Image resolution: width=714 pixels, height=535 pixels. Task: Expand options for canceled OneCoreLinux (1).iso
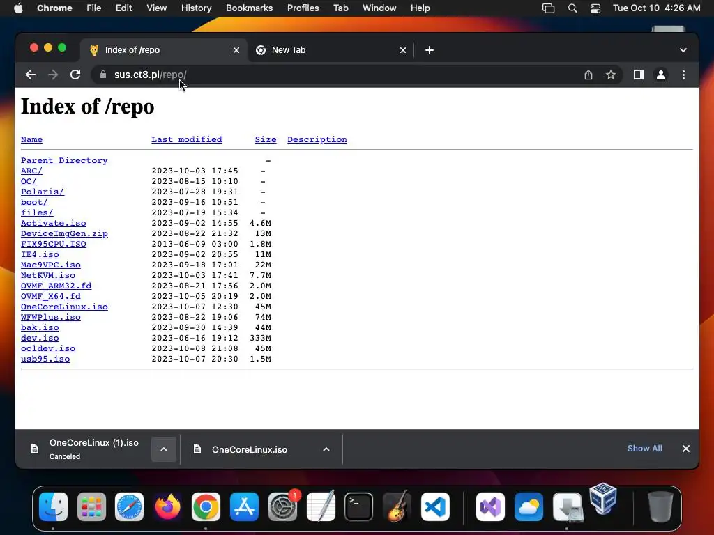tap(164, 449)
